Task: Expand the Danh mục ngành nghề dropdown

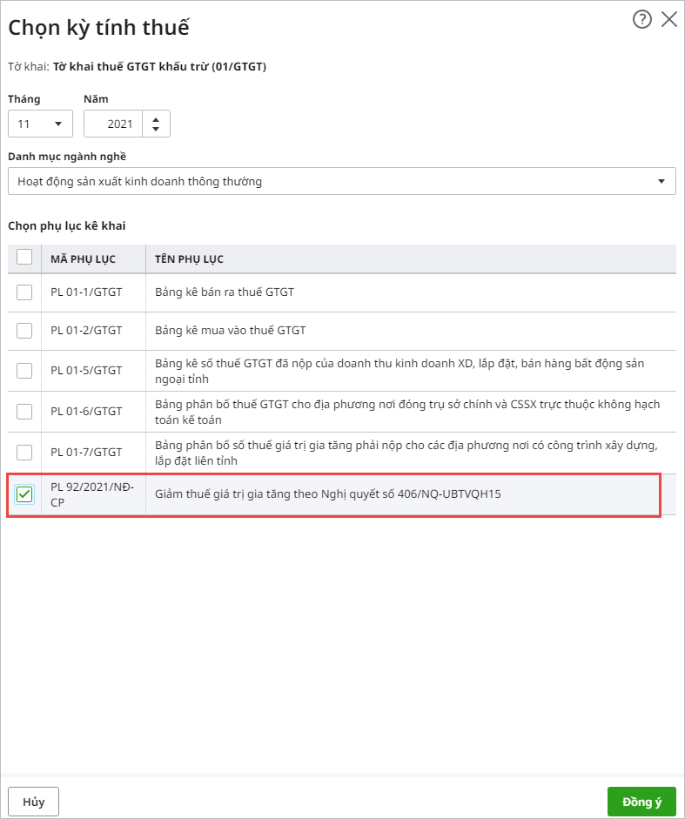Action: pos(341,181)
